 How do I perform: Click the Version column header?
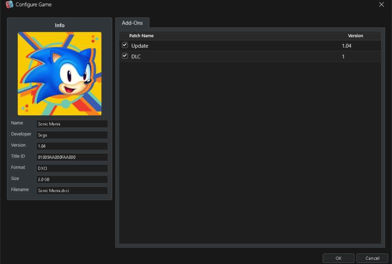355,36
